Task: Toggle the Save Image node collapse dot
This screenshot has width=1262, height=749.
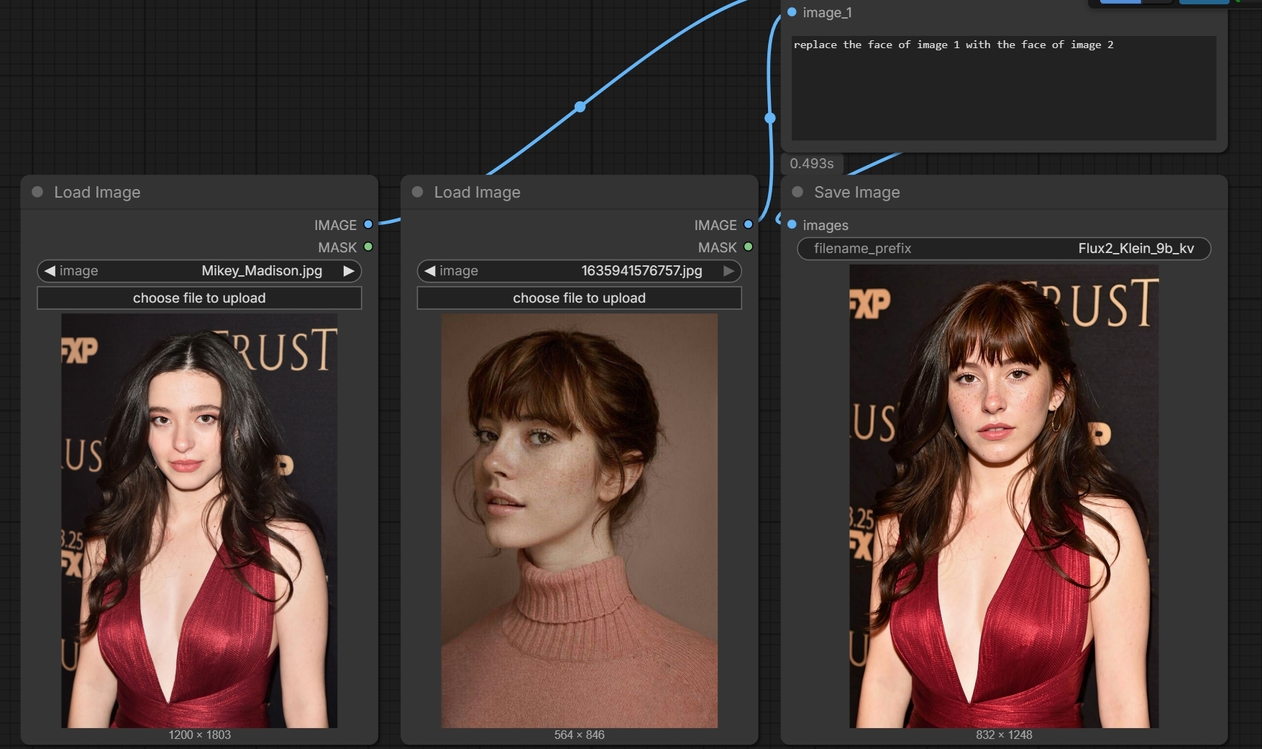Action: pyautogui.click(x=797, y=192)
